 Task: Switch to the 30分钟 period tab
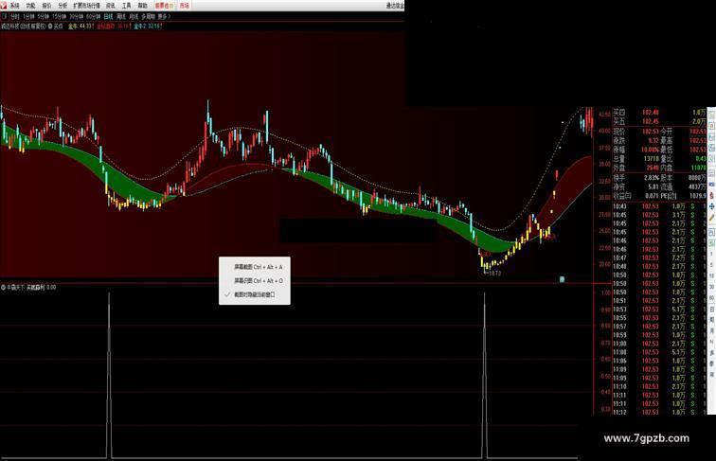pos(77,16)
